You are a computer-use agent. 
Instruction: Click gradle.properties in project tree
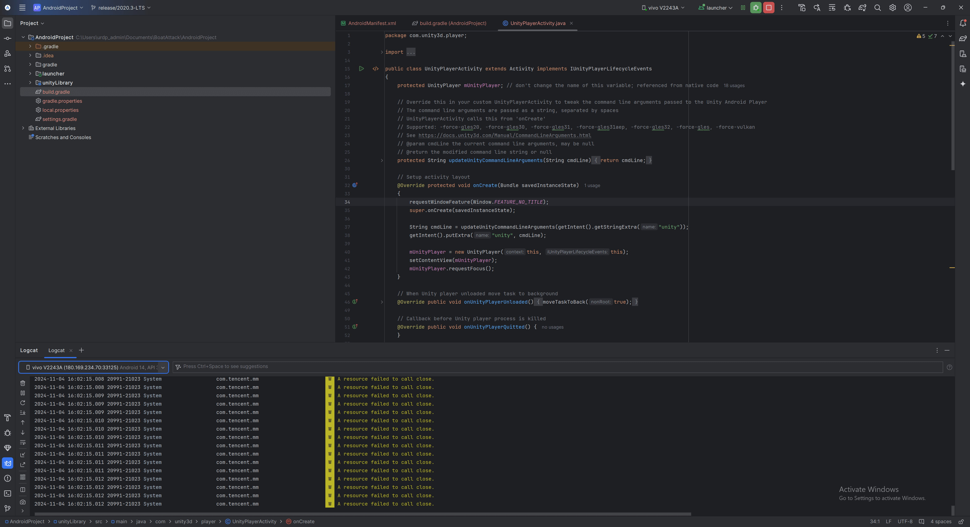62,101
